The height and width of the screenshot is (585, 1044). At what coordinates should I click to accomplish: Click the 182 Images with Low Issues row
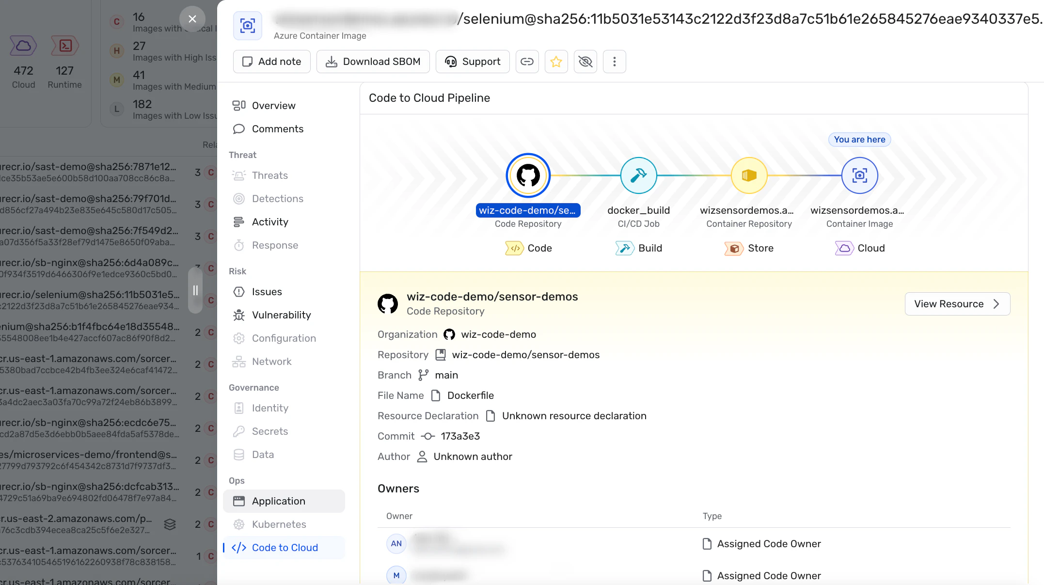(163, 110)
